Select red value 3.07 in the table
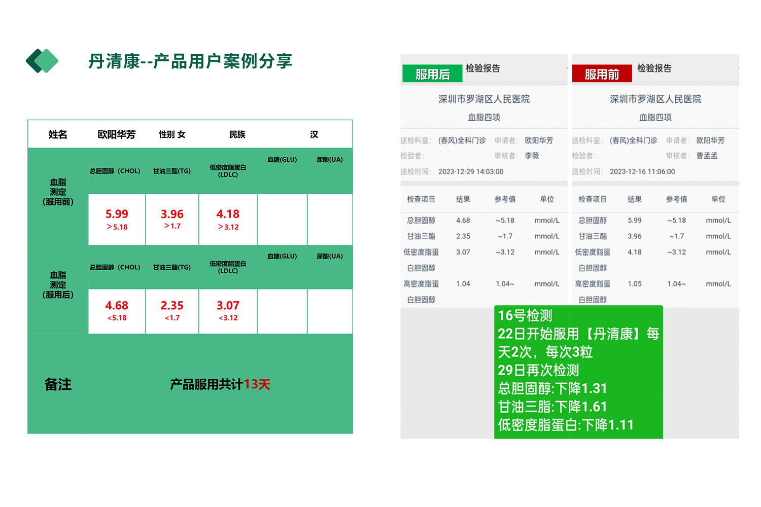The width and height of the screenshot is (761, 507). point(228,305)
